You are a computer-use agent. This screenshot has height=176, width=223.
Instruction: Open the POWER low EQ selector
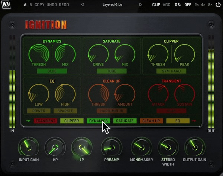coord(39,111)
